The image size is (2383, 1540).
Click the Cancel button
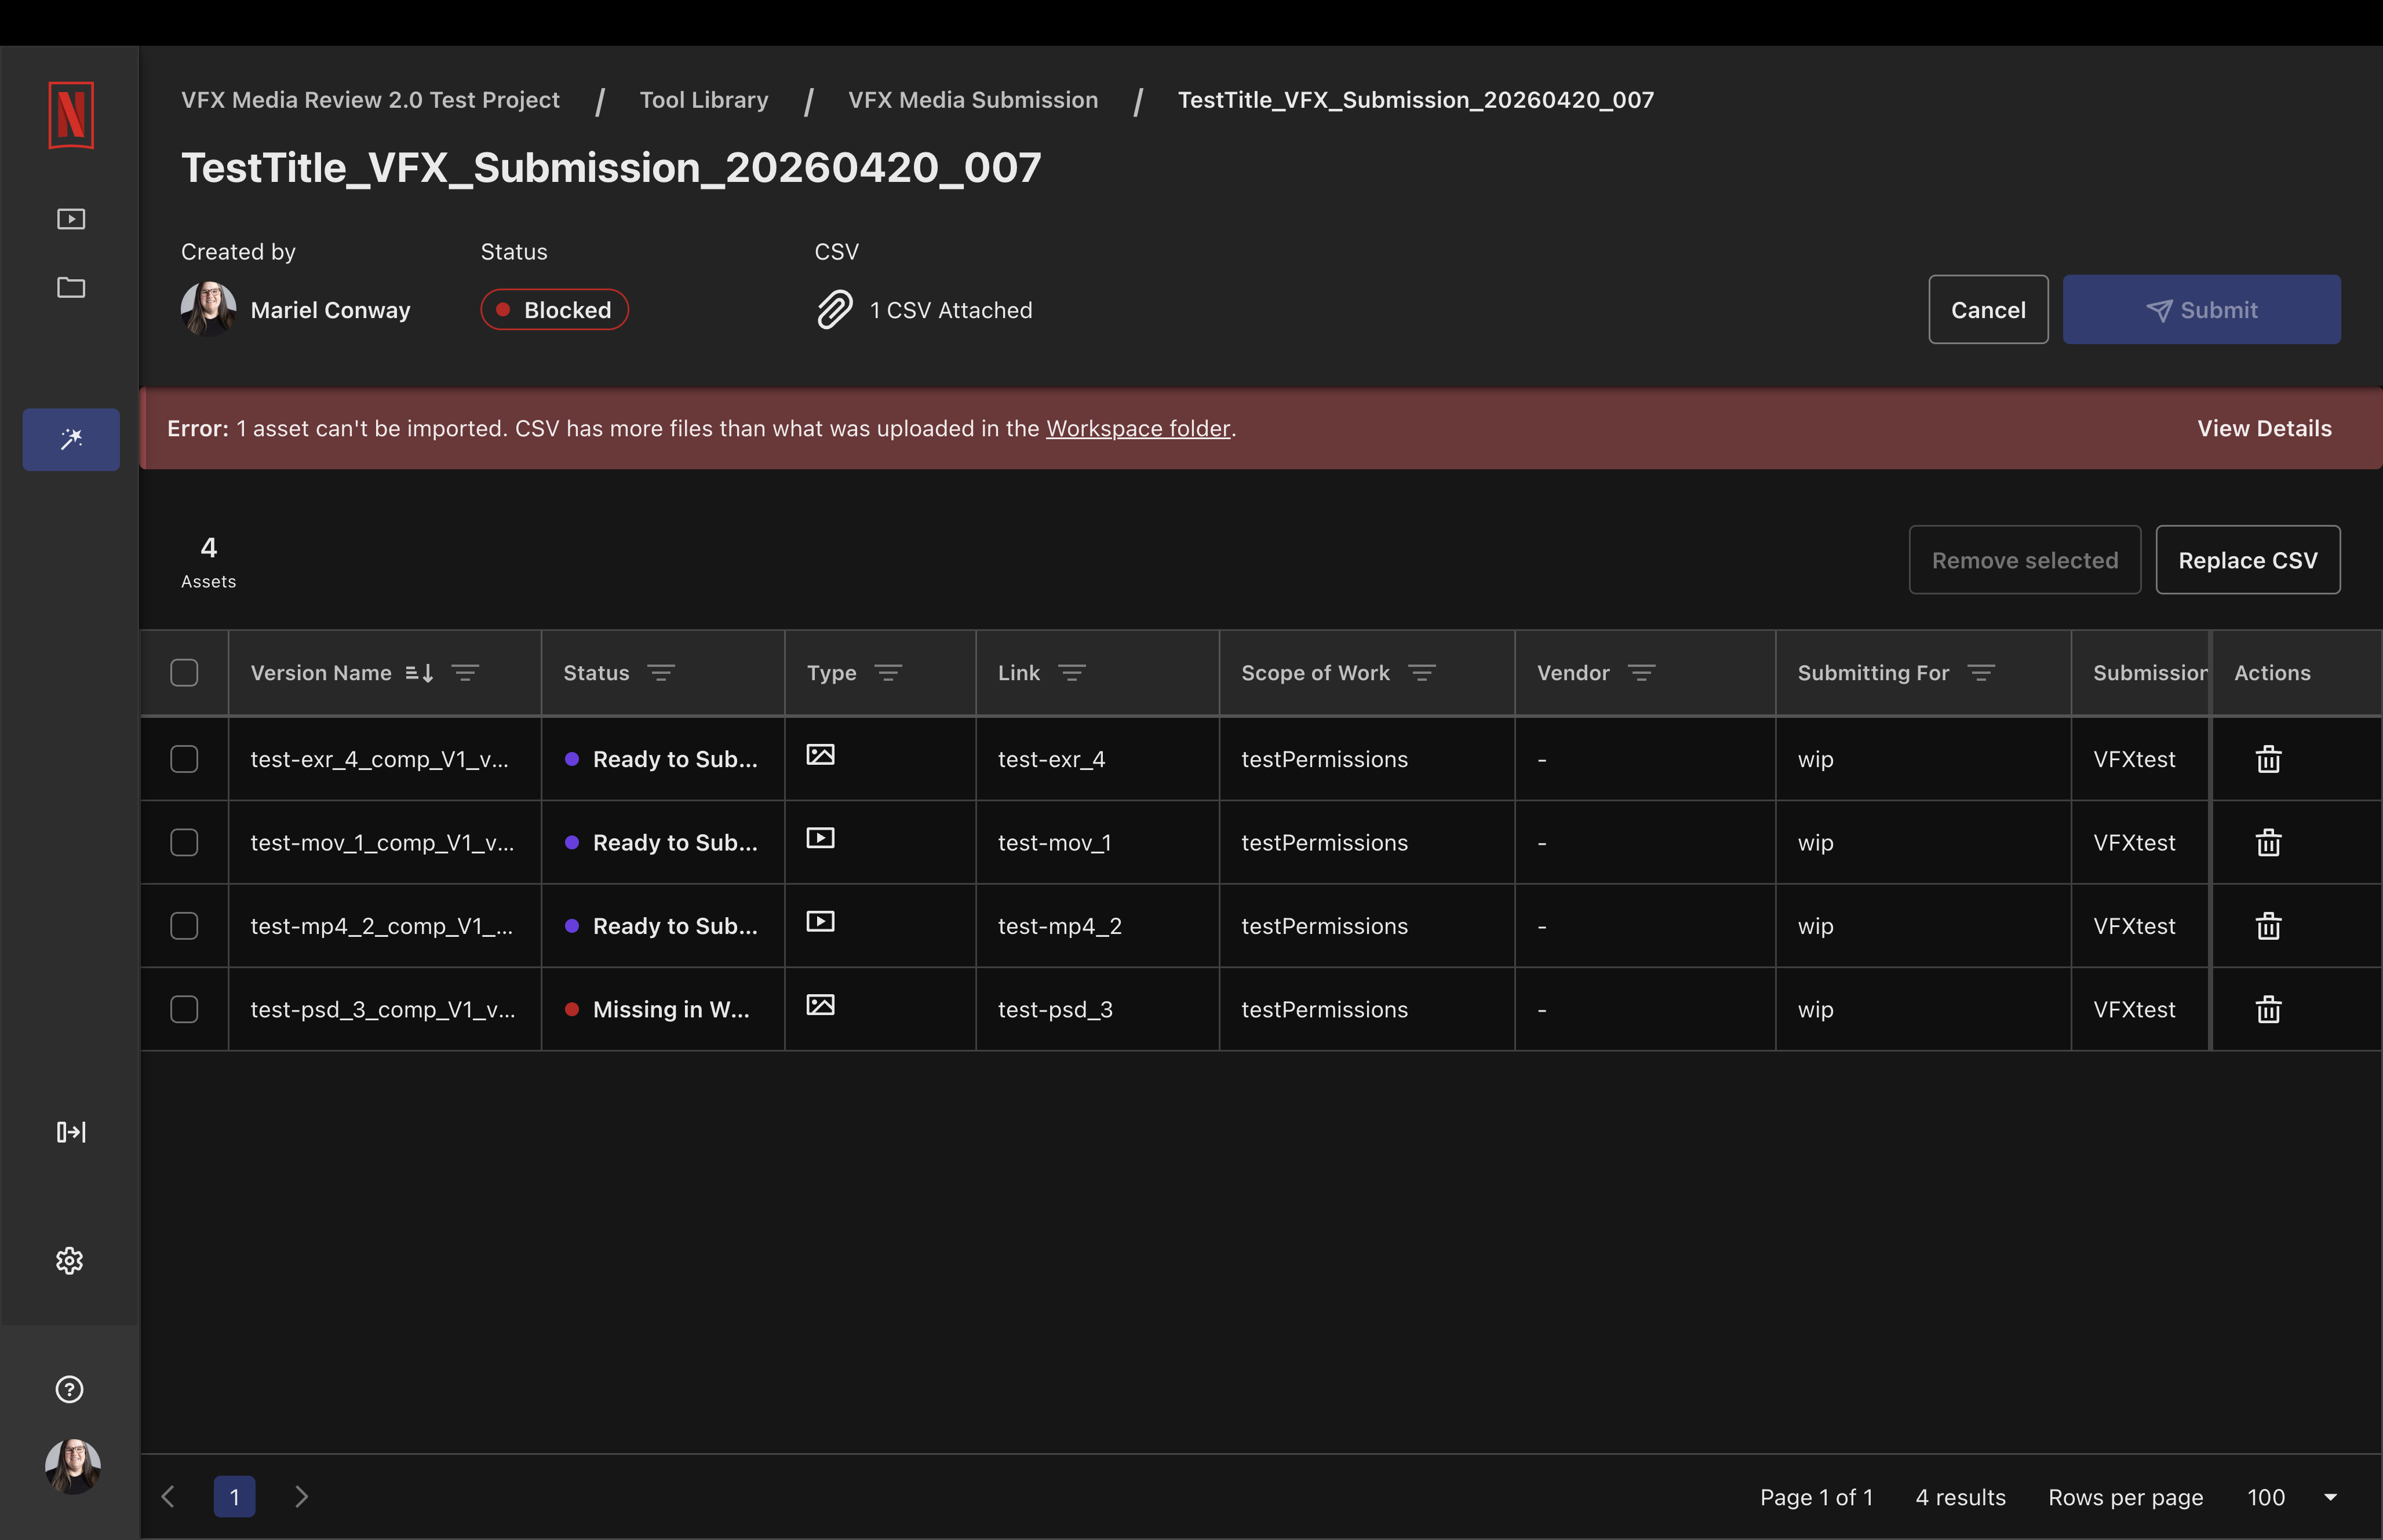1988,310
